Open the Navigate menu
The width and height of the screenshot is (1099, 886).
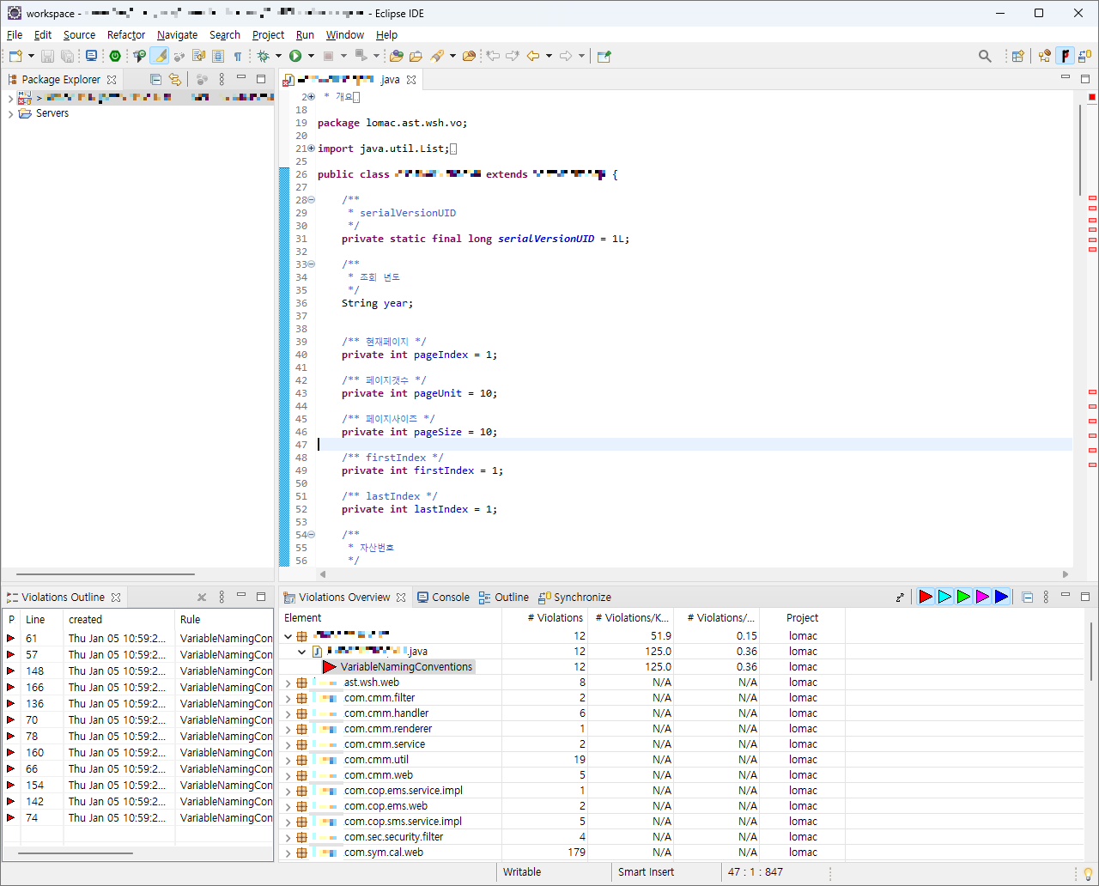177,35
